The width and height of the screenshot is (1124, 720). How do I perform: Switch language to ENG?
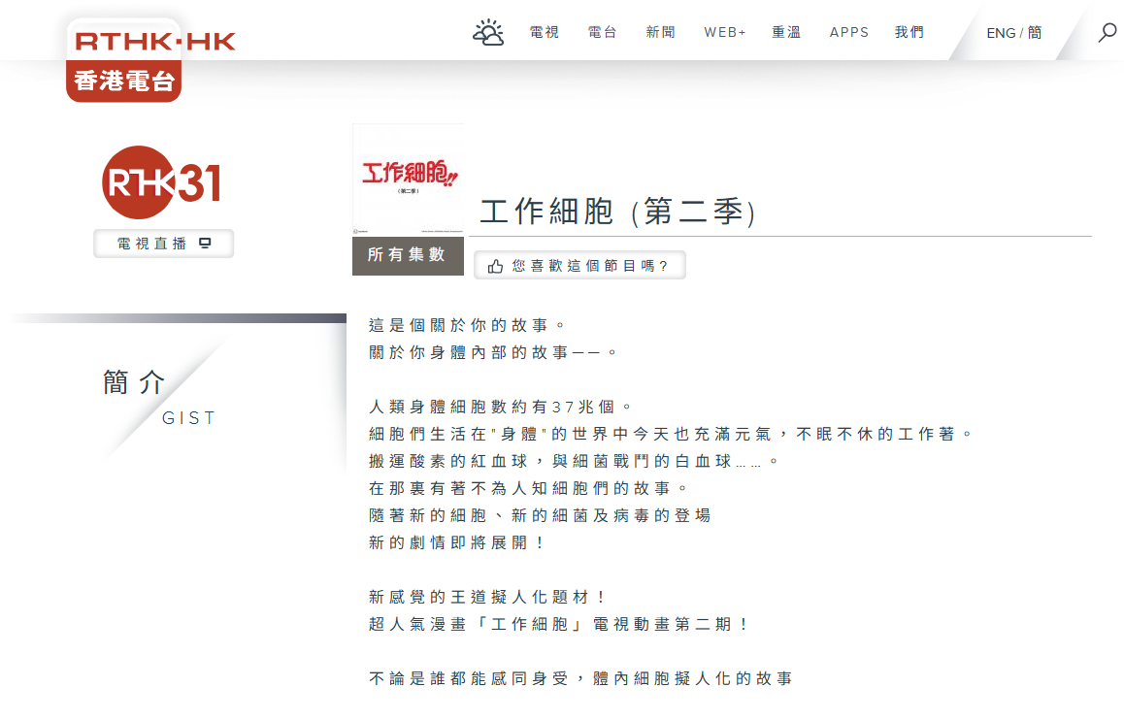click(1001, 33)
